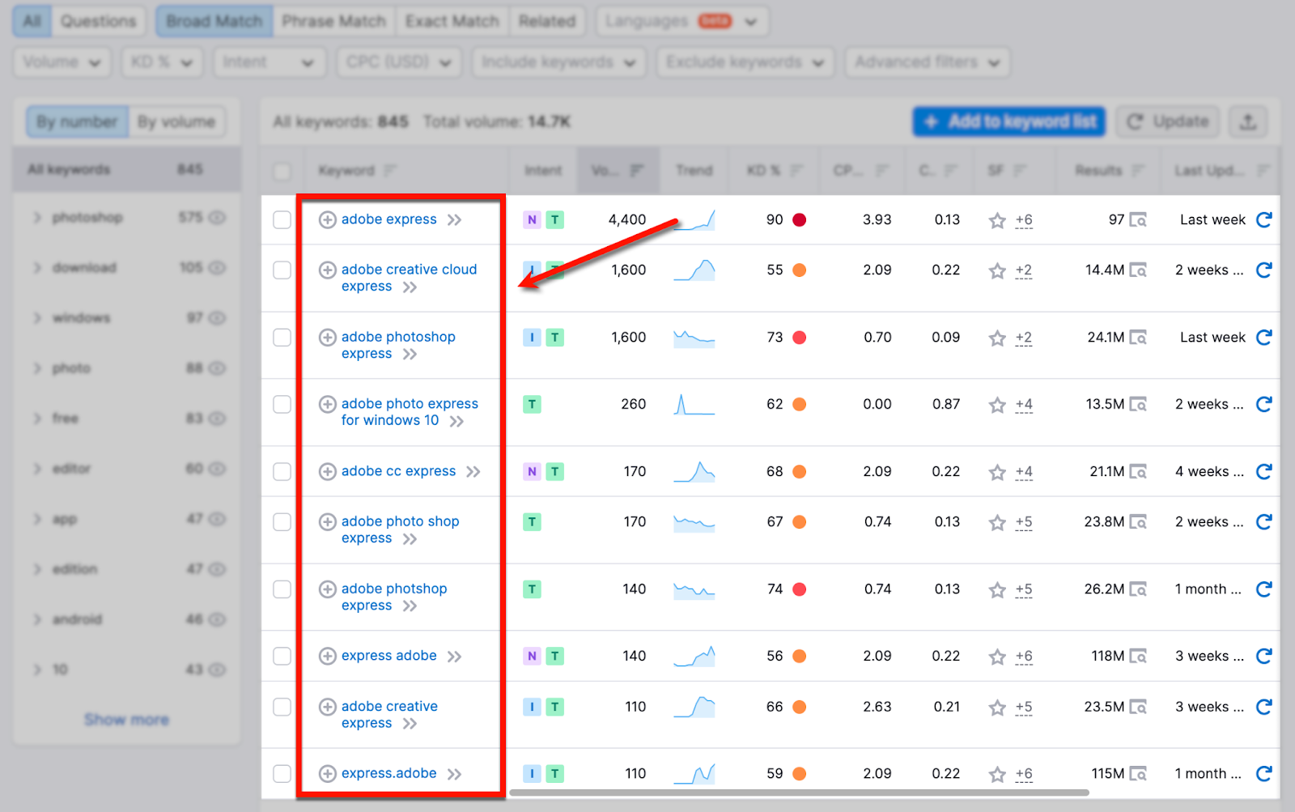Check the 'express adobe' row checkbox
Image resolution: width=1295 pixels, height=812 pixels.
click(x=282, y=656)
